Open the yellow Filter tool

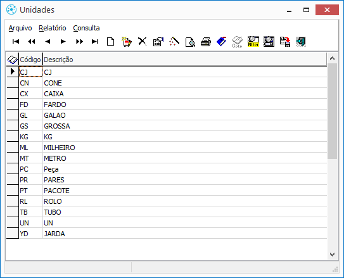coord(253,42)
